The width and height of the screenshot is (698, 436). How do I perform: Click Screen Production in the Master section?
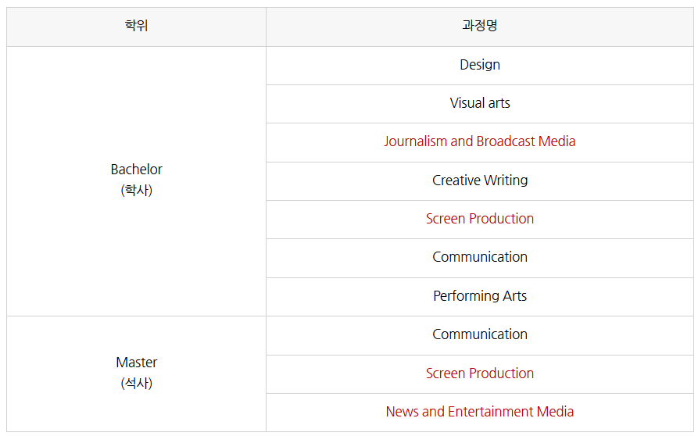click(479, 373)
